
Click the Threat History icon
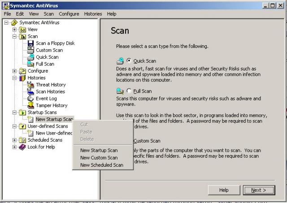coord(30,85)
